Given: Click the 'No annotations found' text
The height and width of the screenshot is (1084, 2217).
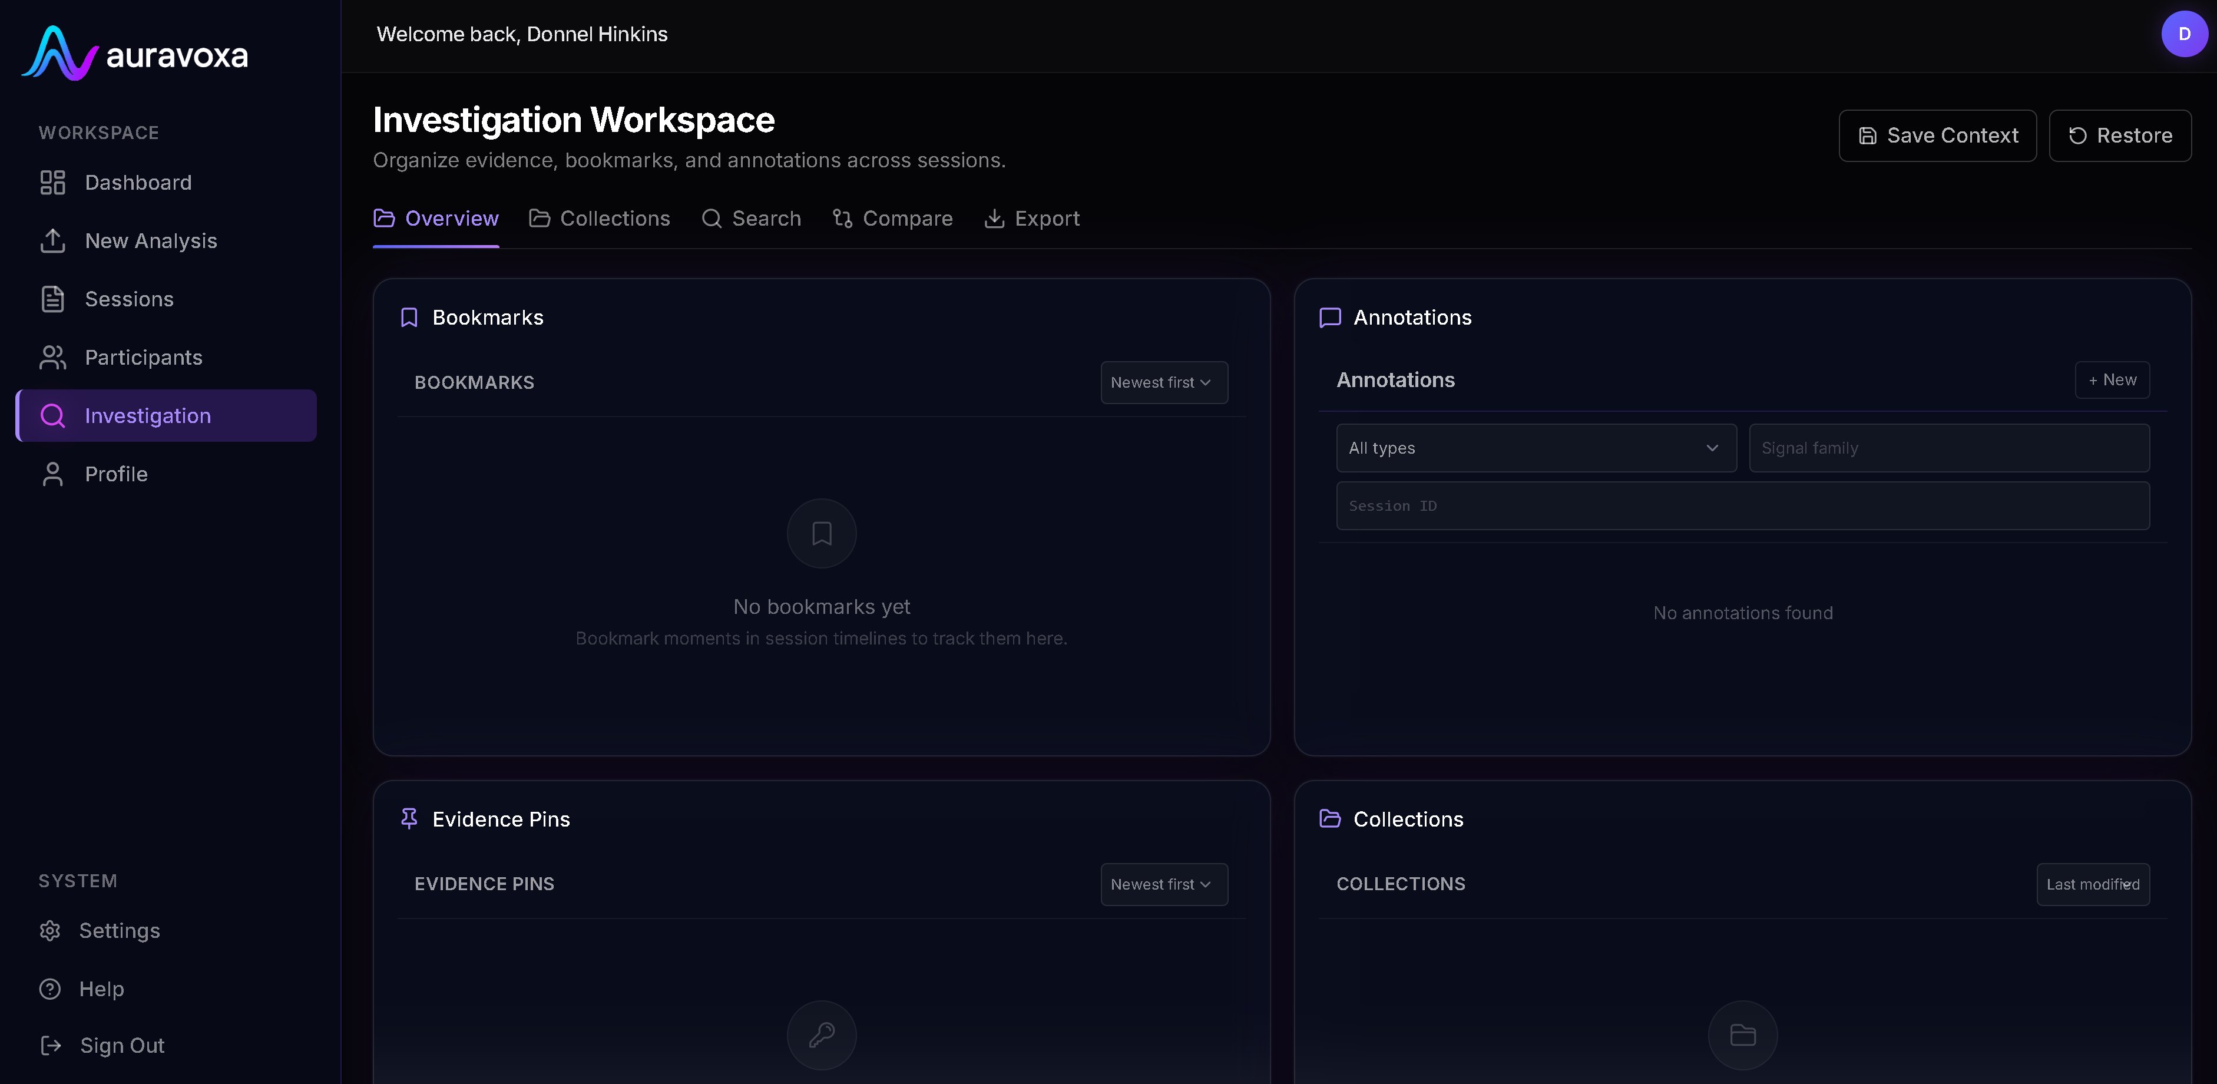Looking at the screenshot, I should click(x=1743, y=613).
